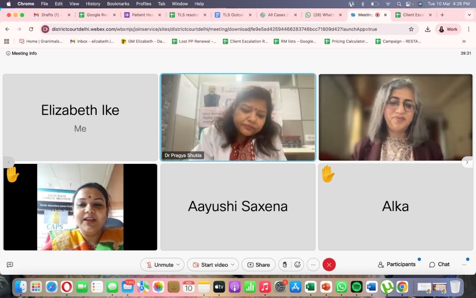The width and height of the screenshot is (476, 298).
Task: Open the Chat panel
Action: tap(439, 264)
